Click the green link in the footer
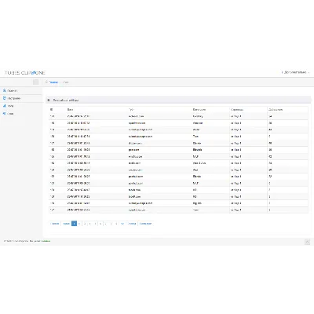Image resolution: width=314 pixels, height=314 pixels. coord(46,241)
